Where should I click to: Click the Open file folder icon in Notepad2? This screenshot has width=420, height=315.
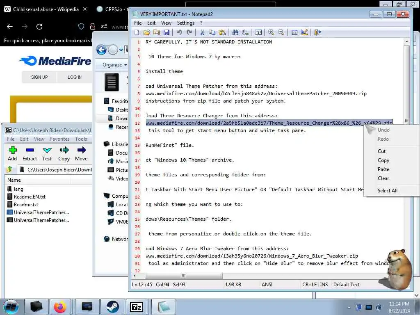point(147,33)
